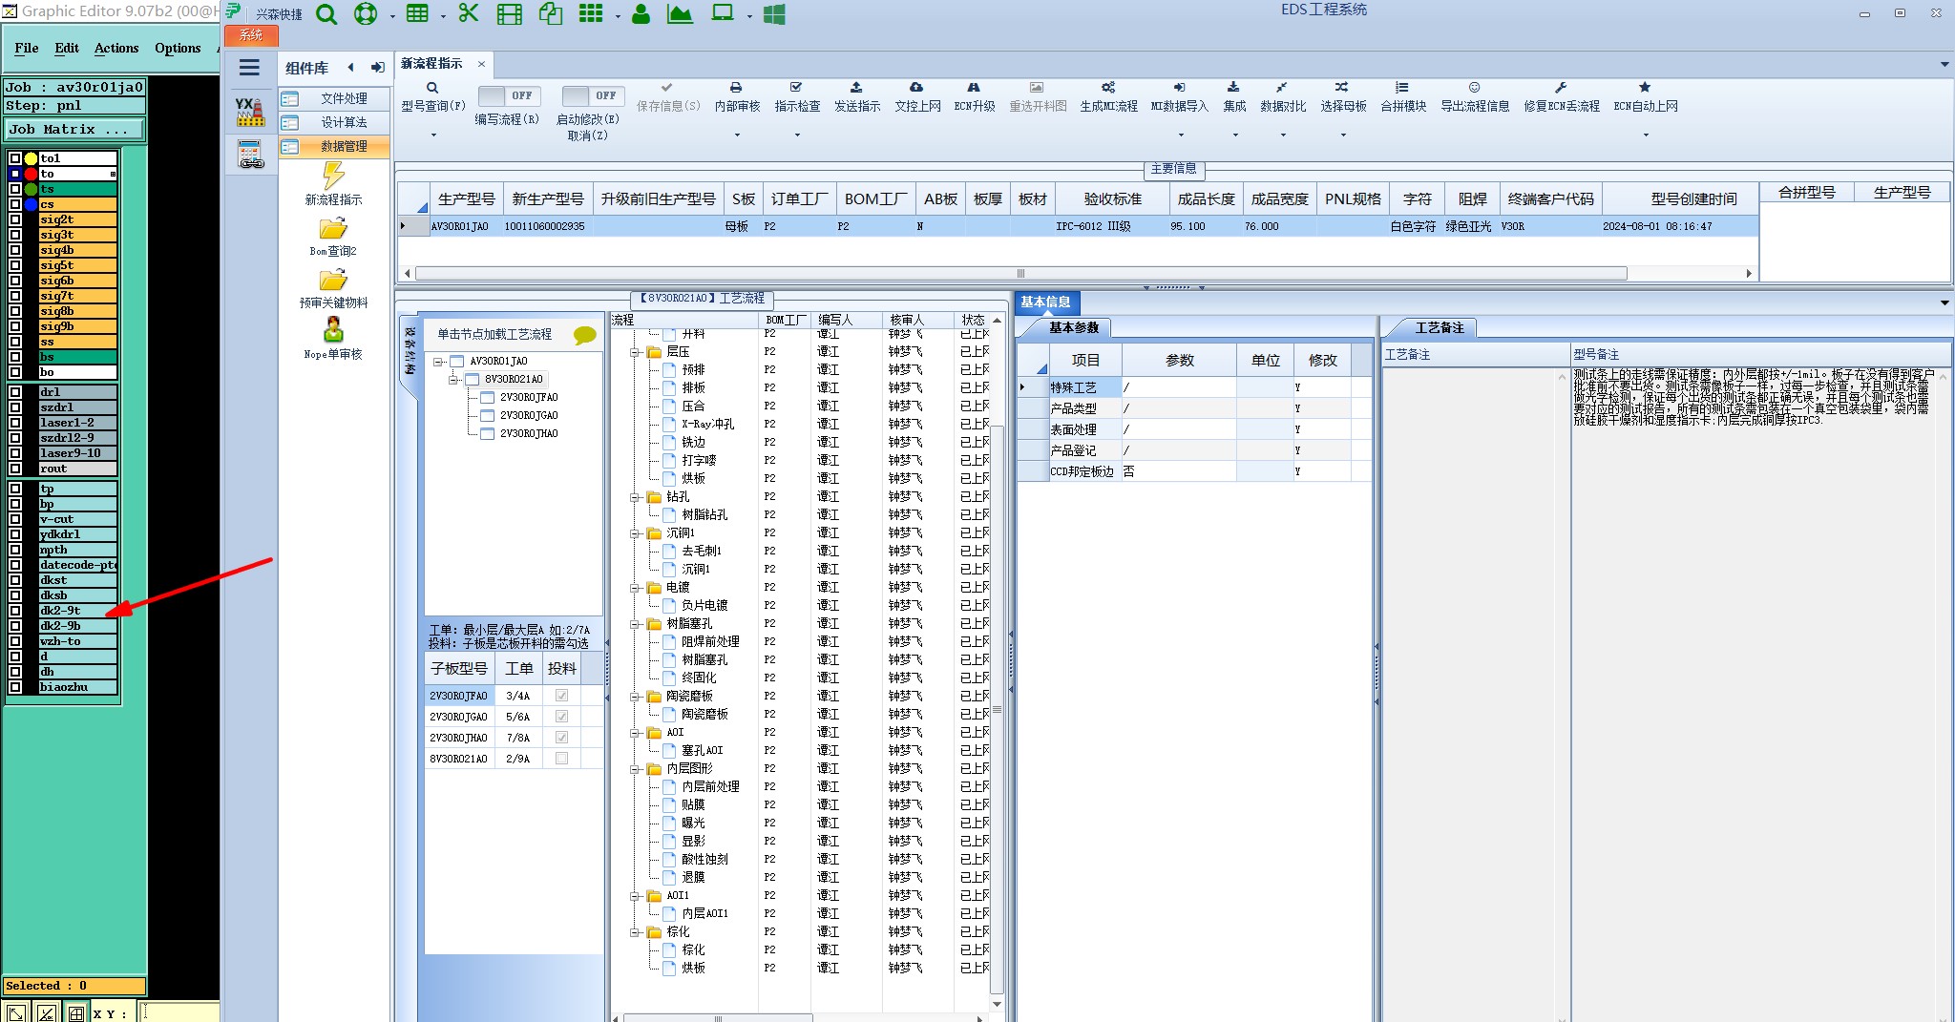1955x1022 pixels.
Task: Collapse the 树脂塞孔 process folder
Action: pos(635,624)
